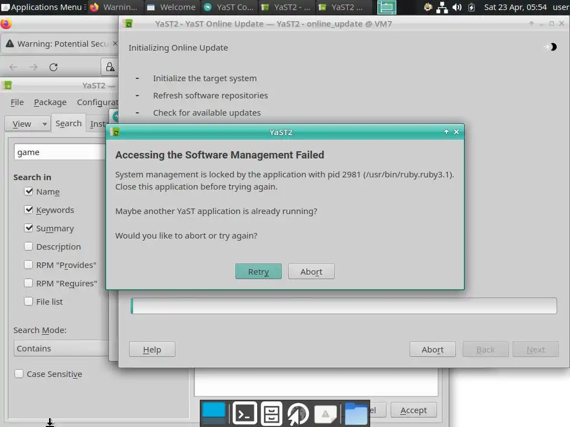
Task: Click the Firefox site security lock icon
Action: [x=110, y=67]
